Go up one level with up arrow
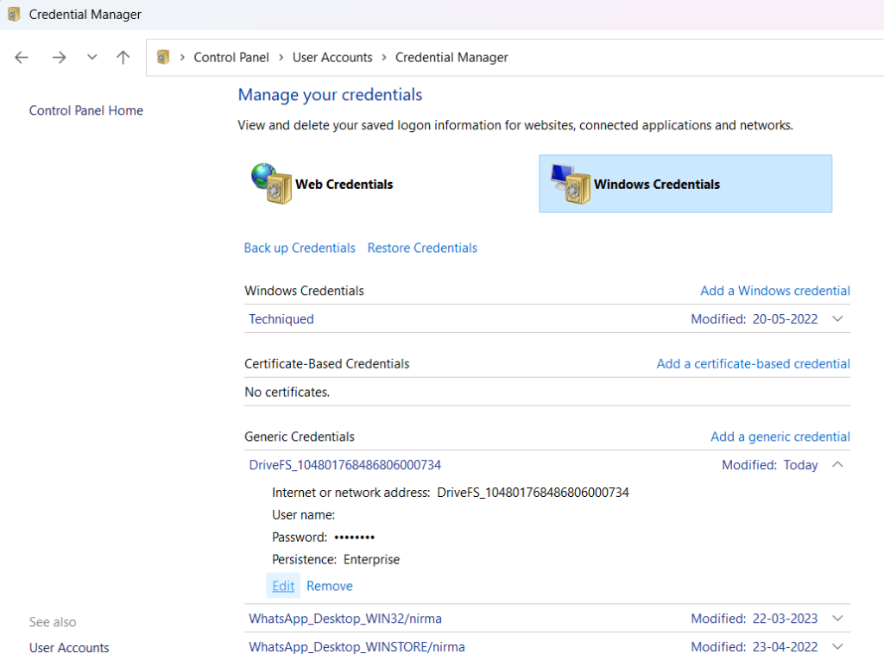The width and height of the screenshot is (884, 660). pos(123,57)
